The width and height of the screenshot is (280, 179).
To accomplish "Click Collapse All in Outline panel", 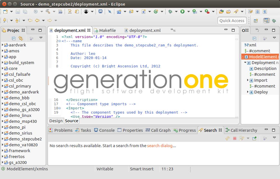I will pyautogui.click(x=255, y=38).
